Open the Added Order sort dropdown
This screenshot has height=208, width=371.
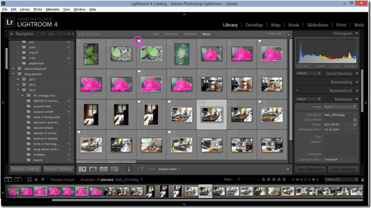click(x=169, y=169)
